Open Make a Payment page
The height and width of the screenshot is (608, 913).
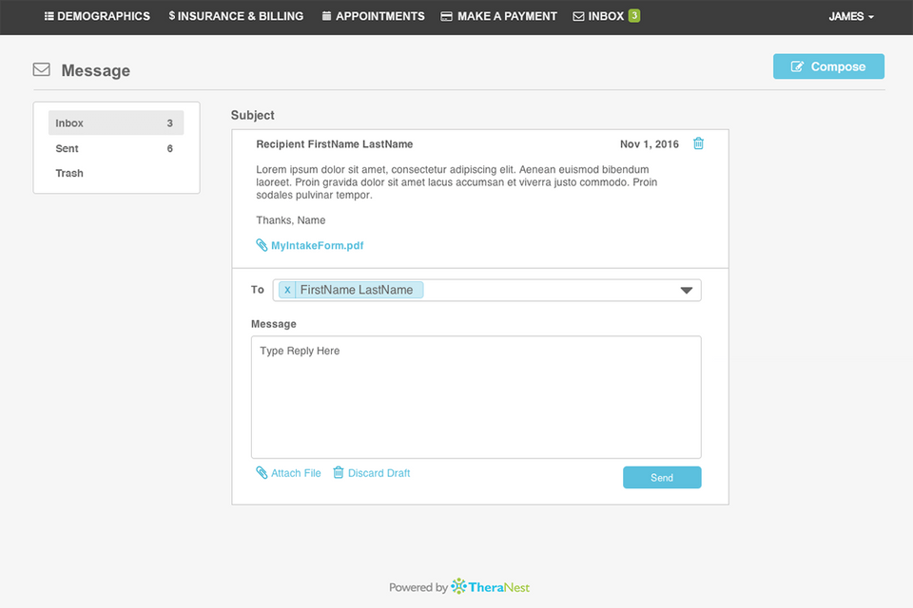click(x=498, y=16)
